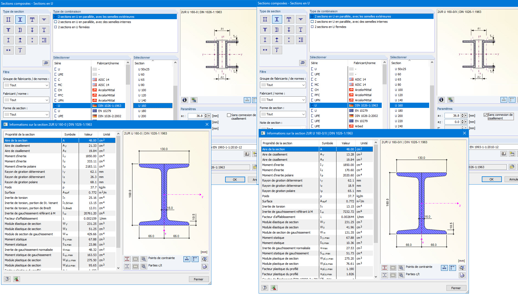The image size is (518, 296).
Task: Select Poids row in left info dialog
Action: [60, 187]
